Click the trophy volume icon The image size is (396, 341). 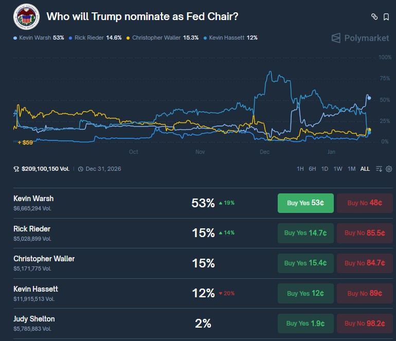coord(16,169)
